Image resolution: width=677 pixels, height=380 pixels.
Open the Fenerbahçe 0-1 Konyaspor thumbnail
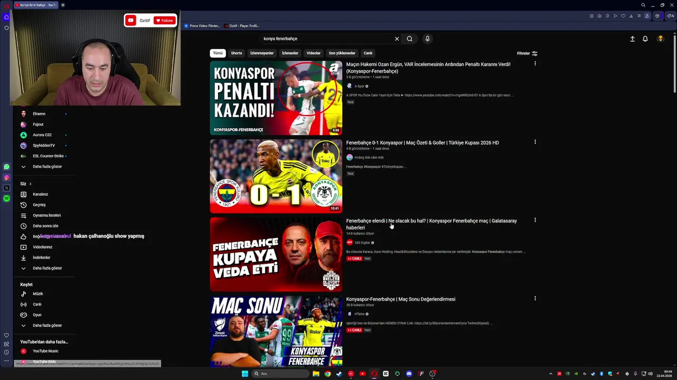(x=276, y=176)
